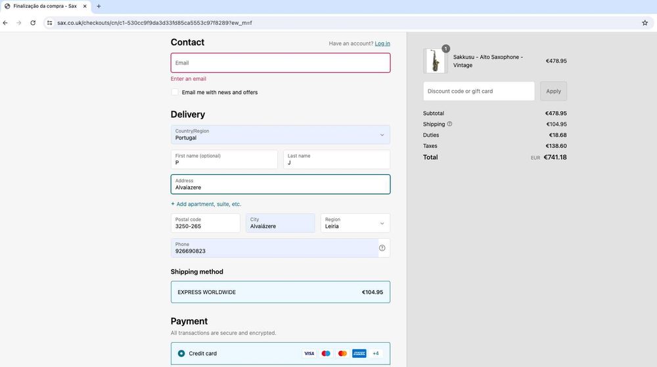Select the EXPRESS WORLDWIDE shipping method
Image resolution: width=657 pixels, height=367 pixels.
click(x=280, y=292)
